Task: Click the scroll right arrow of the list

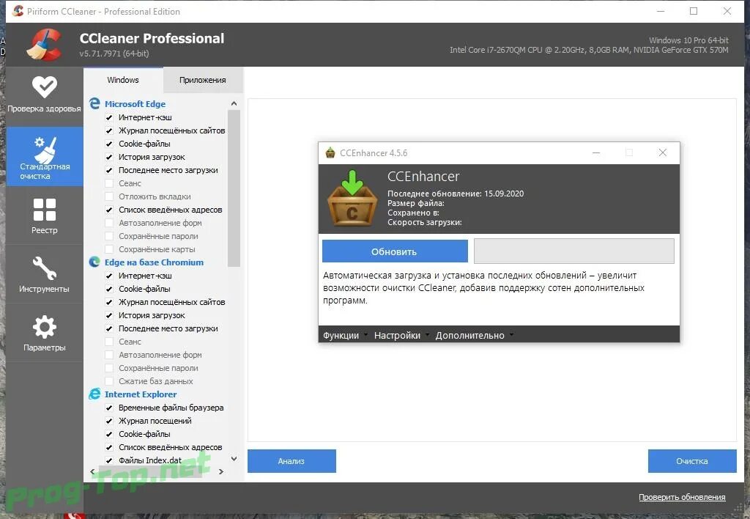Action: click(x=221, y=471)
